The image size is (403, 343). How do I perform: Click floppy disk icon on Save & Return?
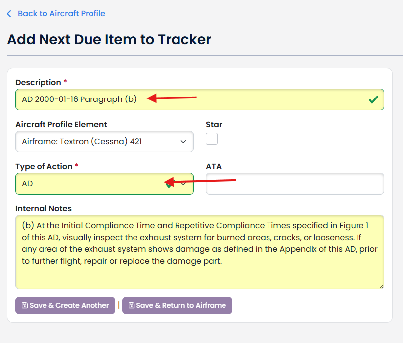click(x=132, y=306)
